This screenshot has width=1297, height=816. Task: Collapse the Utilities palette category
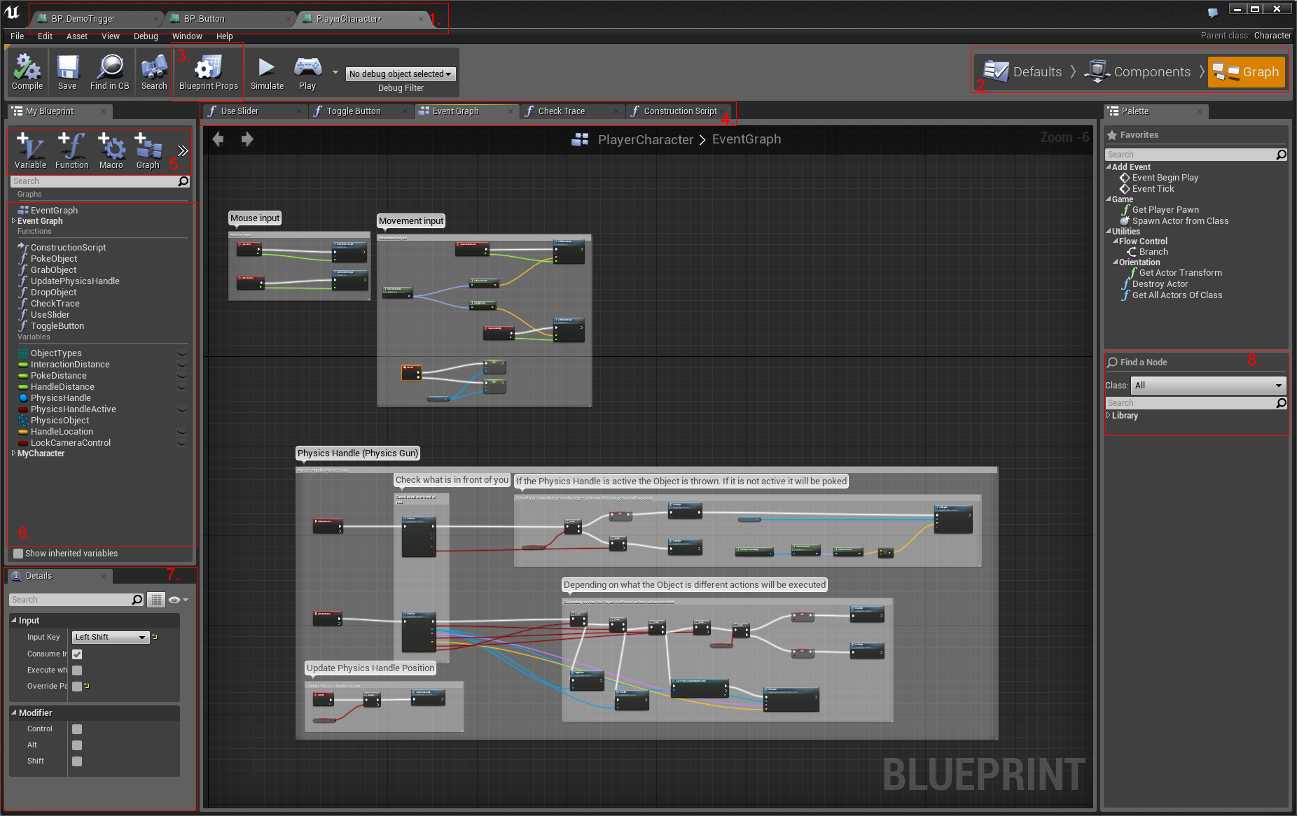[1109, 232]
